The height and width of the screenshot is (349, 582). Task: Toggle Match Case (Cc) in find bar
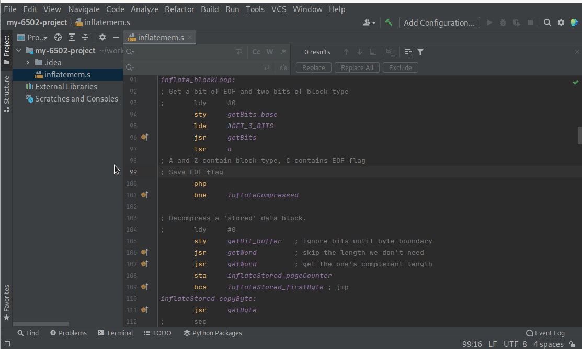256,52
